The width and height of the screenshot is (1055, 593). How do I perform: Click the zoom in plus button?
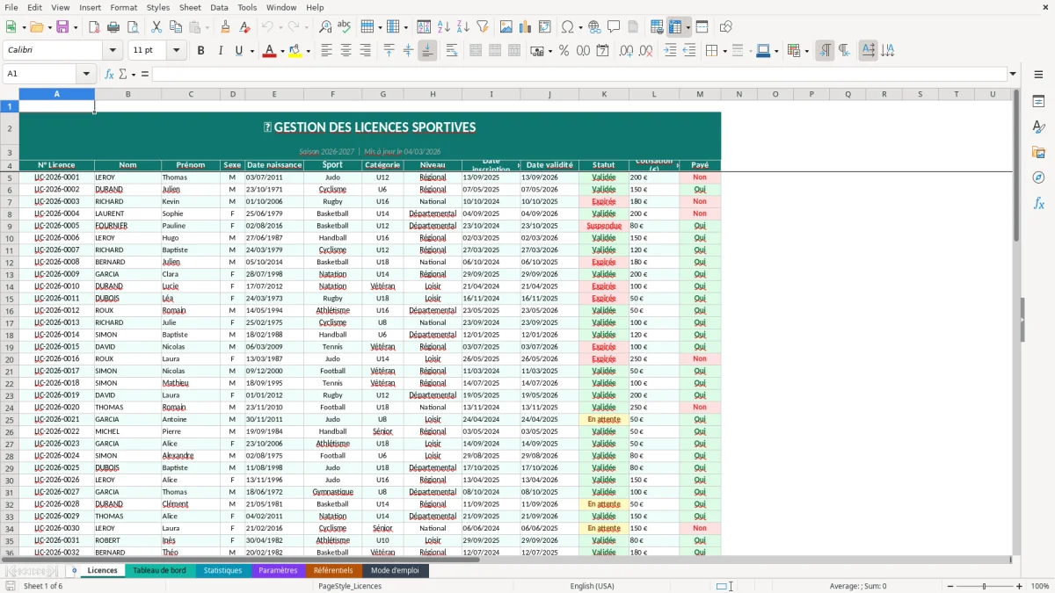tap(1020, 586)
